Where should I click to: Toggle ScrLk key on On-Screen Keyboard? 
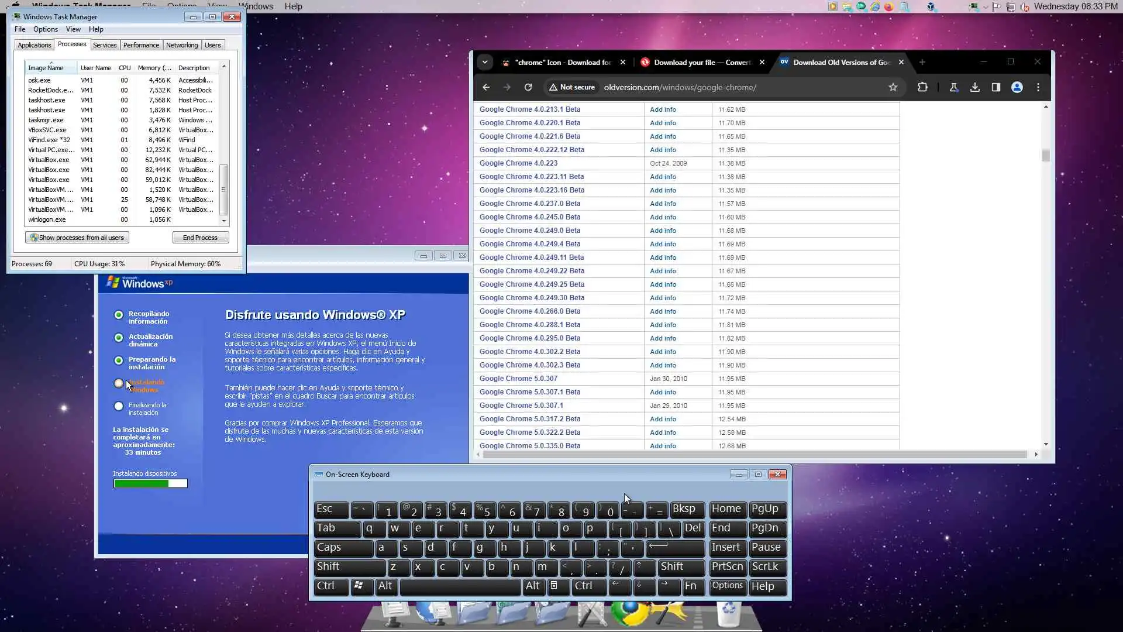coord(766,567)
